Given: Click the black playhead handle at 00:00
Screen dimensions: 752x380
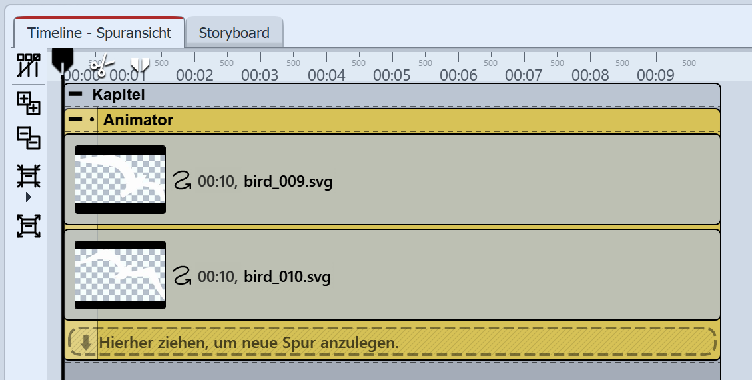Looking at the screenshot, I should click(63, 59).
